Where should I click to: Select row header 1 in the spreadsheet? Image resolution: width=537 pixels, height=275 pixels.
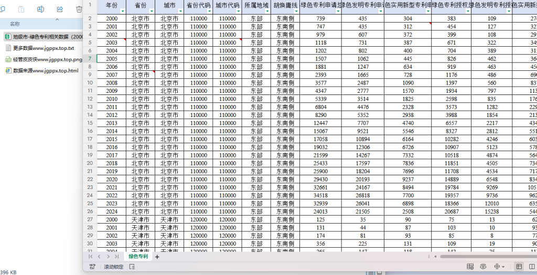(x=90, y=5)
